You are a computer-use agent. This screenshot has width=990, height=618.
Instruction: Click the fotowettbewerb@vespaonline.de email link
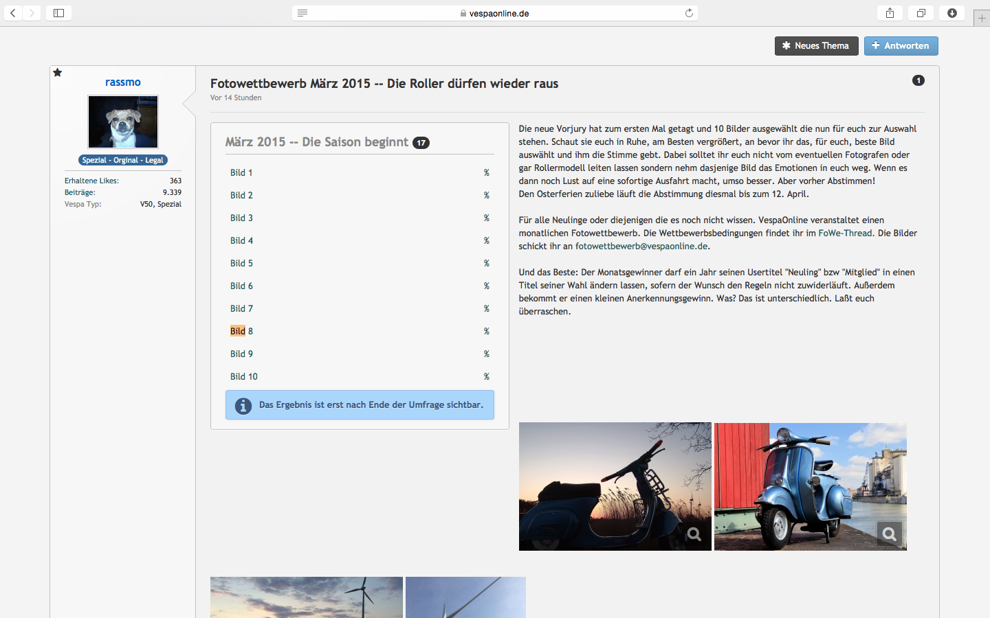click(x=641, y=247)
